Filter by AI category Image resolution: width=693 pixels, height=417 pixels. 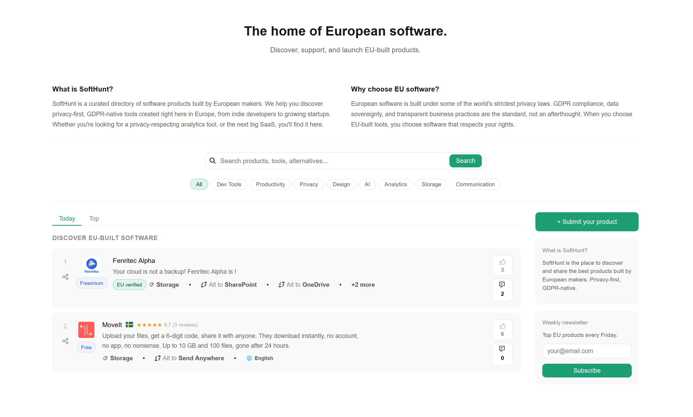(x=367, y=184)
